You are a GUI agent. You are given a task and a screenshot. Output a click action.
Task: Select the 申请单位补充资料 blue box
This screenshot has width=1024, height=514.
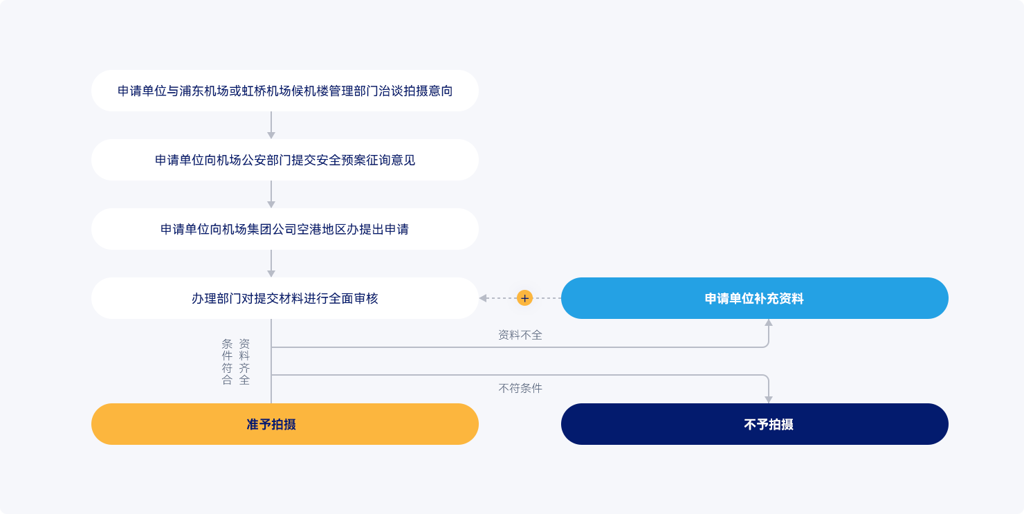pos(754,298)
